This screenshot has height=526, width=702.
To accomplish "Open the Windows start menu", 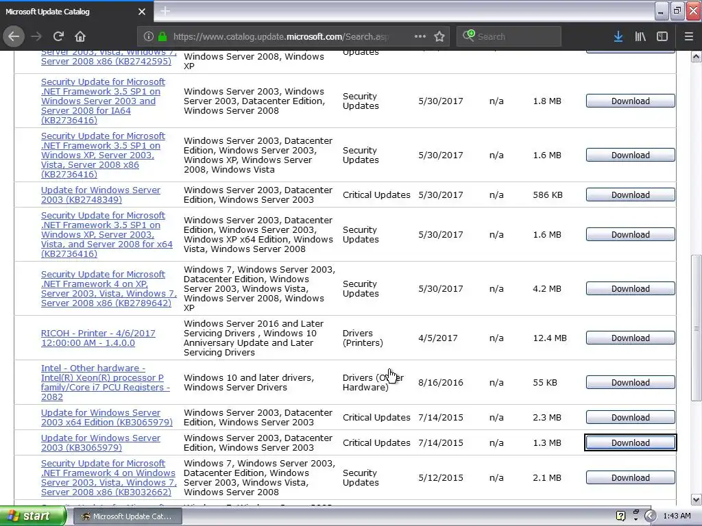I will pos(32,516).
